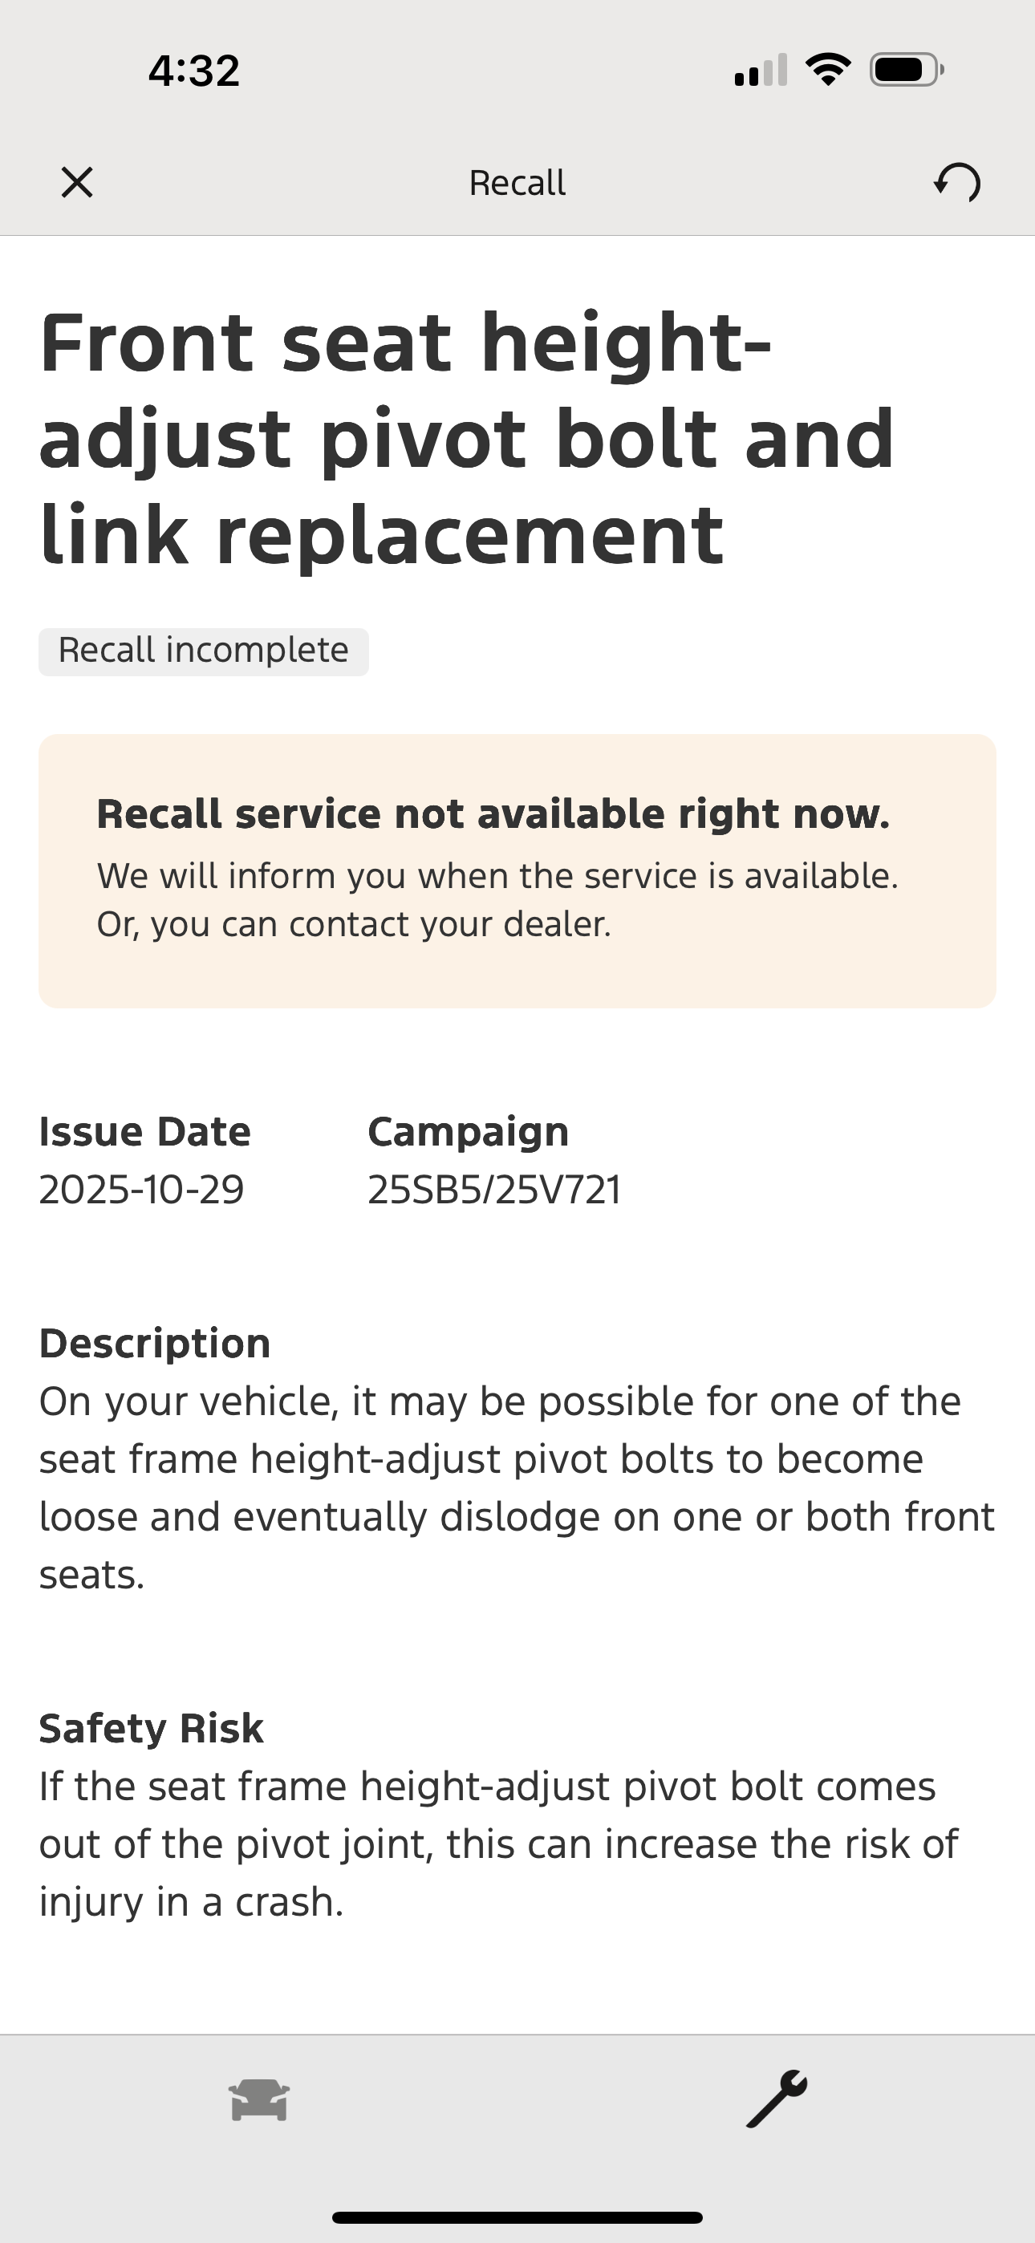Tap the Recall incomplete status badge
This screenshot has height=2243, width=1035.
203,651
